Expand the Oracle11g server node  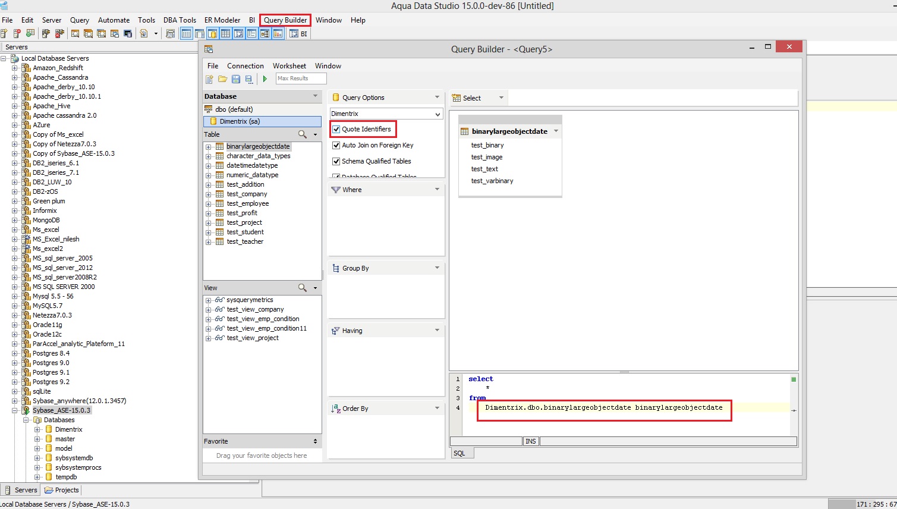coord(15,325)
